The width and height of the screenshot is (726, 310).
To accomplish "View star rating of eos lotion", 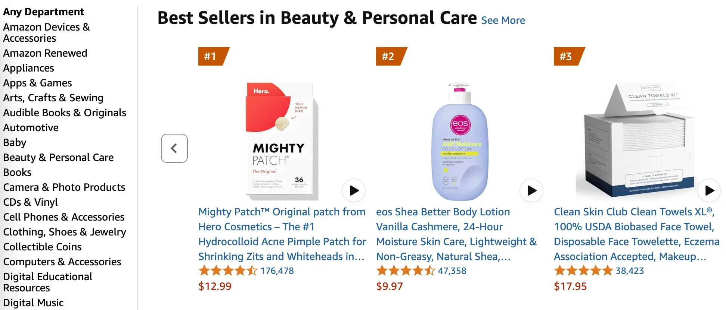I will pos(406,271).
